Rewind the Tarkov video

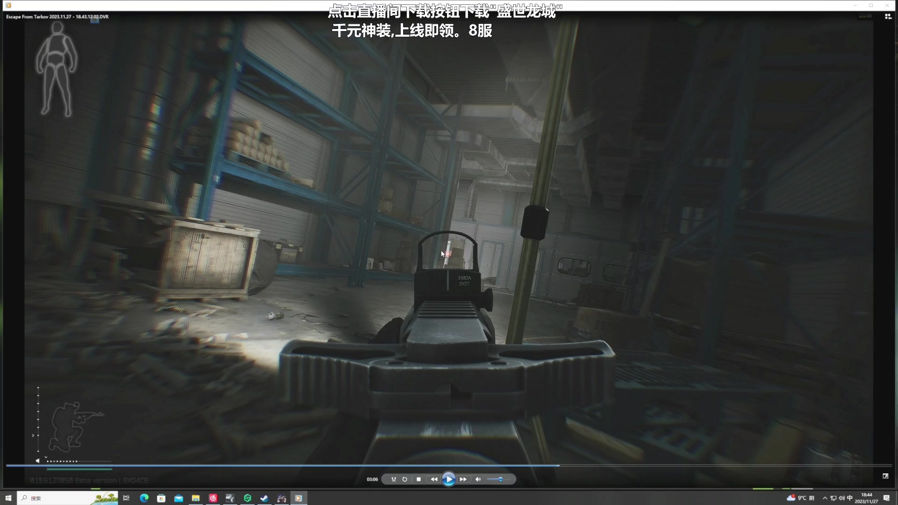434,479
